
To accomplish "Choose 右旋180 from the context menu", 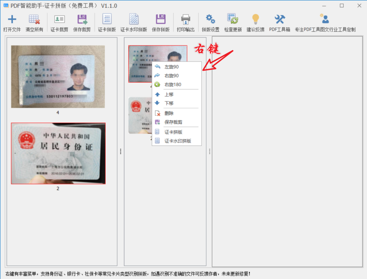I will click(173, 84).
